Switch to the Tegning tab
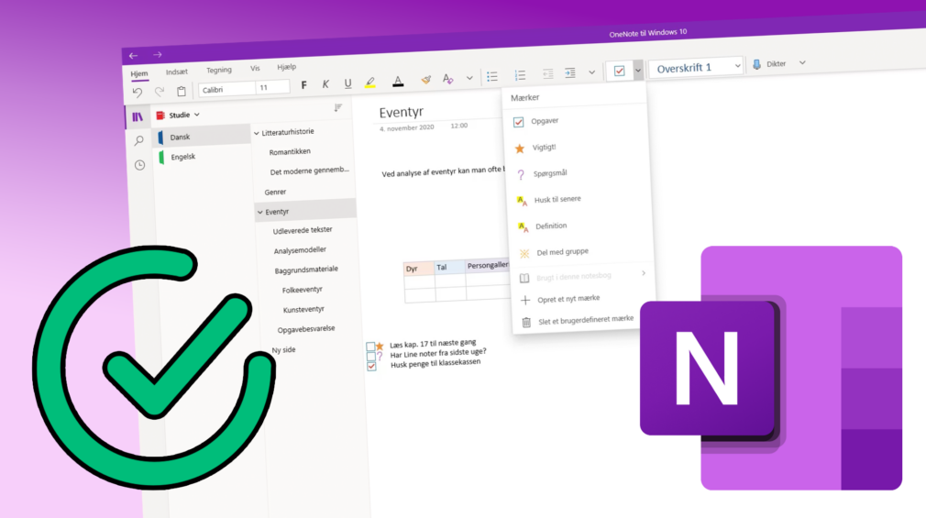The width and height of the screenshot is (926, 518). point(219,70)
